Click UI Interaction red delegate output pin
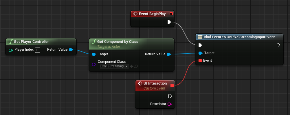 [172, 85]
